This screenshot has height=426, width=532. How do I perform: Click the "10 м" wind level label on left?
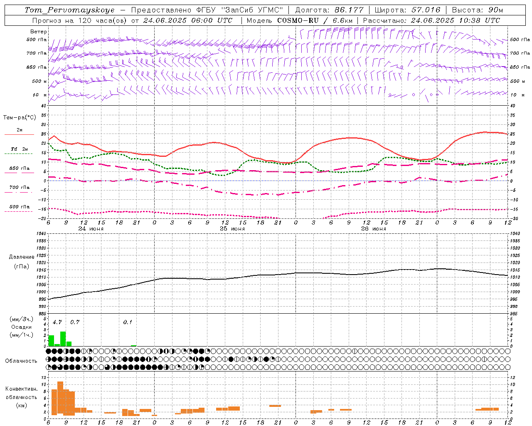(39, 95)
